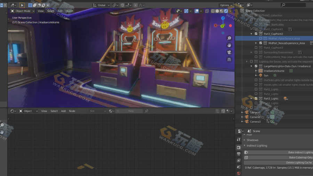Enable the Surrounding Environment checkbox
This screenshot has width=313, height=176.
coord(256,52)
